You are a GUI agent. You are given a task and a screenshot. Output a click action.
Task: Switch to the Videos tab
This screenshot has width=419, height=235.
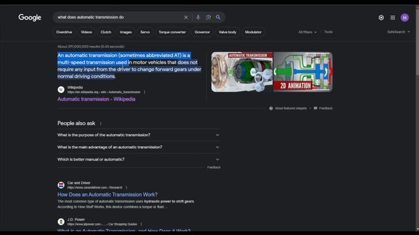(86, 32)
